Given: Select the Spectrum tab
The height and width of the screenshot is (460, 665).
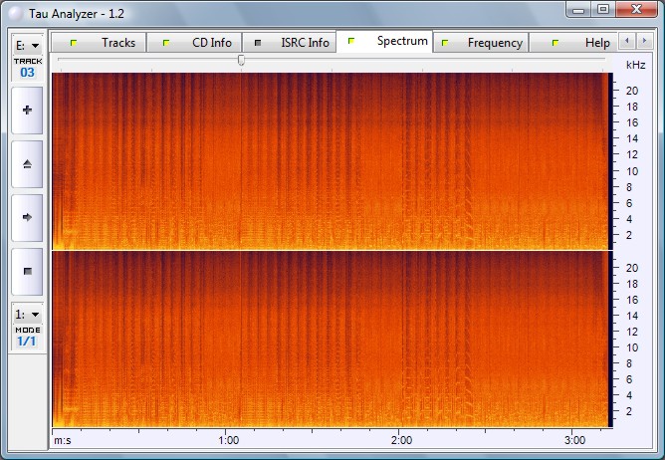Looking at the screenshot, I should tap(401, 42).
